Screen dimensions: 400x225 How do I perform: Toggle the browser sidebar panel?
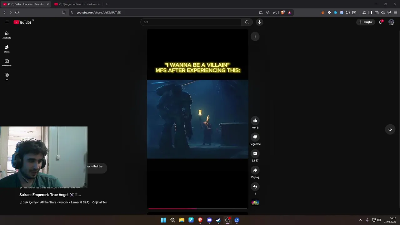pyautogui.click(x=370, y=12)
